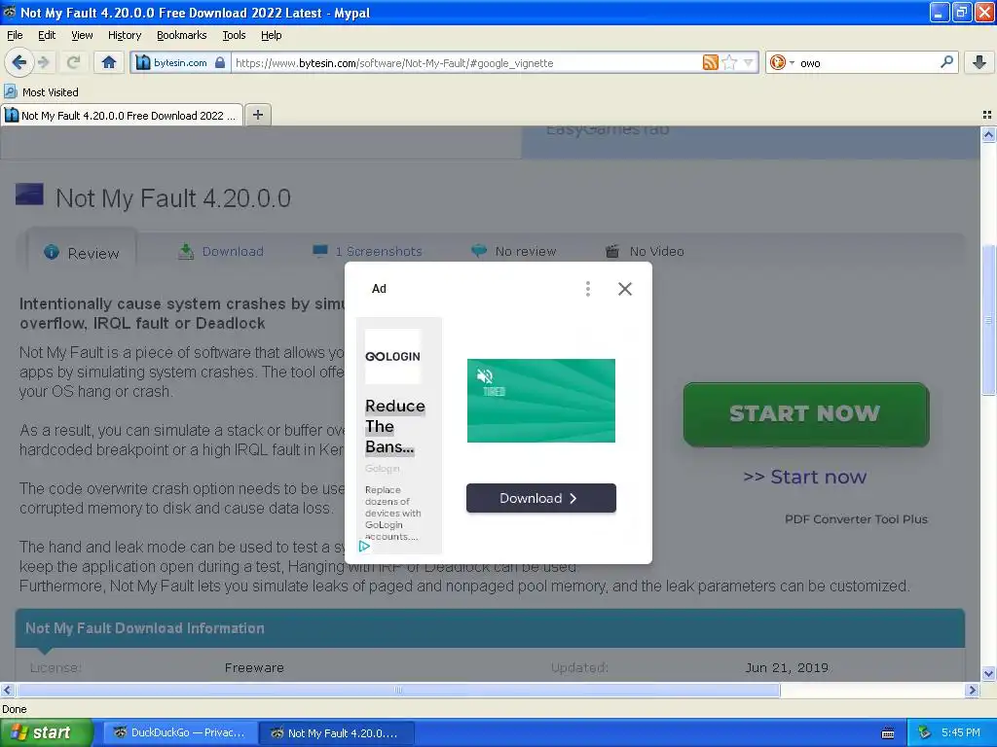The height and width of the screenshot is (747, 997).
Task: Click the Download button in the ad
Action: pos(541,498)
